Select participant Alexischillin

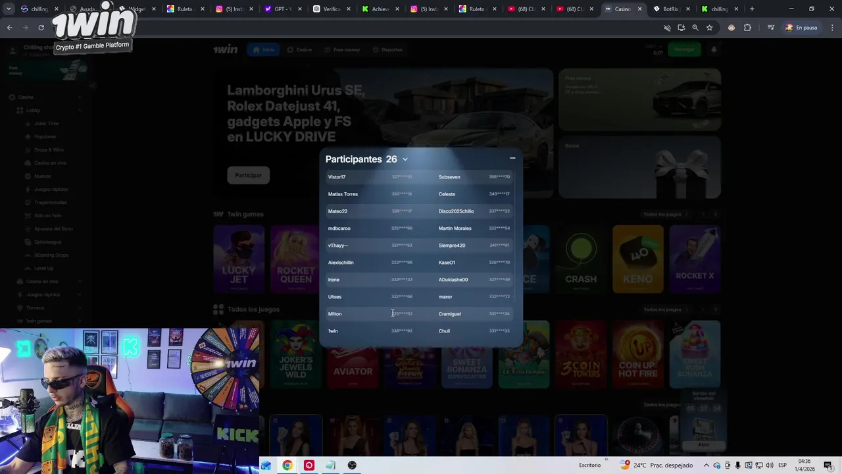click(x=341, y=263)
